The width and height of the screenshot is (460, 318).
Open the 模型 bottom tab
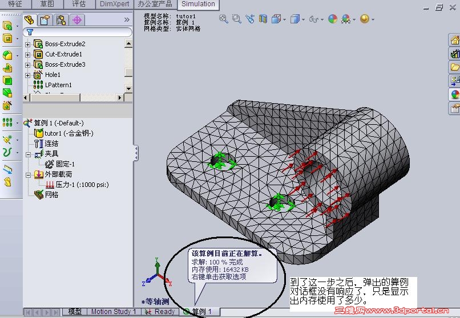[x=75, y=312]
